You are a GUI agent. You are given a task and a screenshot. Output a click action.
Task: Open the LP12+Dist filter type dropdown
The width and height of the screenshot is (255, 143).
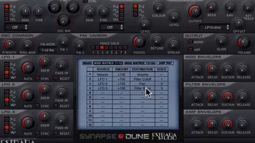[215, 27]
